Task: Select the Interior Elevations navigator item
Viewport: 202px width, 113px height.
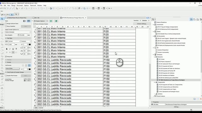Action: [162, 22]
